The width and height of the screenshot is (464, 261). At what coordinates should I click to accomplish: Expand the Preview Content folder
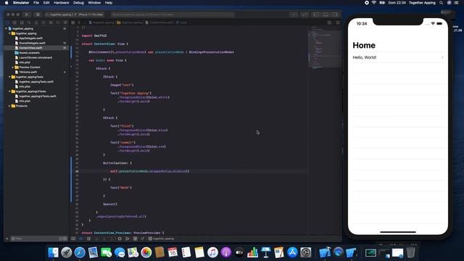13,67
